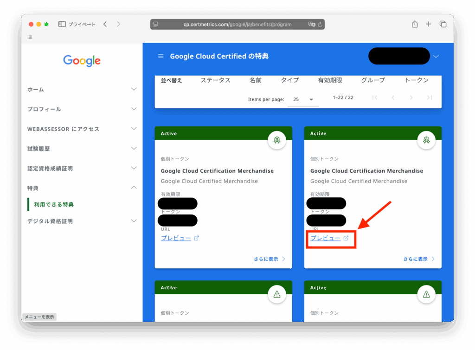Click the translate icon in address bar

coord(311,25)
